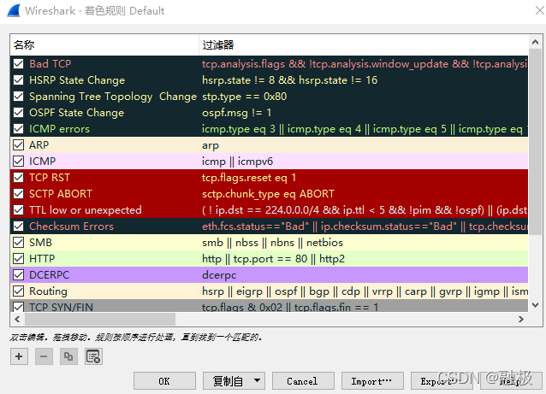This screenshot has height=394, width=546.
Task: Click the Export button
Action: click(x=442, y=381)
